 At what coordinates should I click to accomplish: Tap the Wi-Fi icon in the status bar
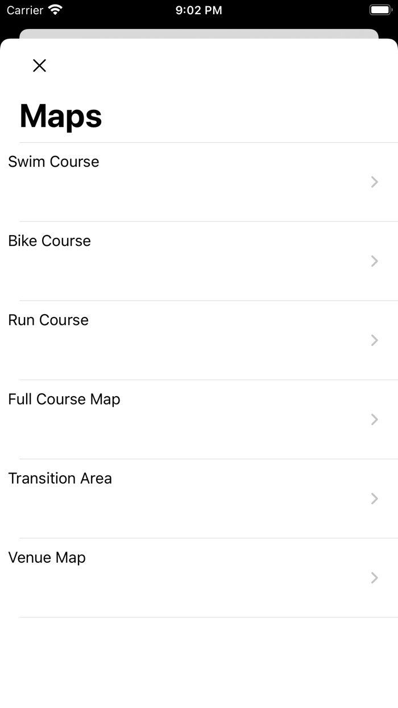55,9
